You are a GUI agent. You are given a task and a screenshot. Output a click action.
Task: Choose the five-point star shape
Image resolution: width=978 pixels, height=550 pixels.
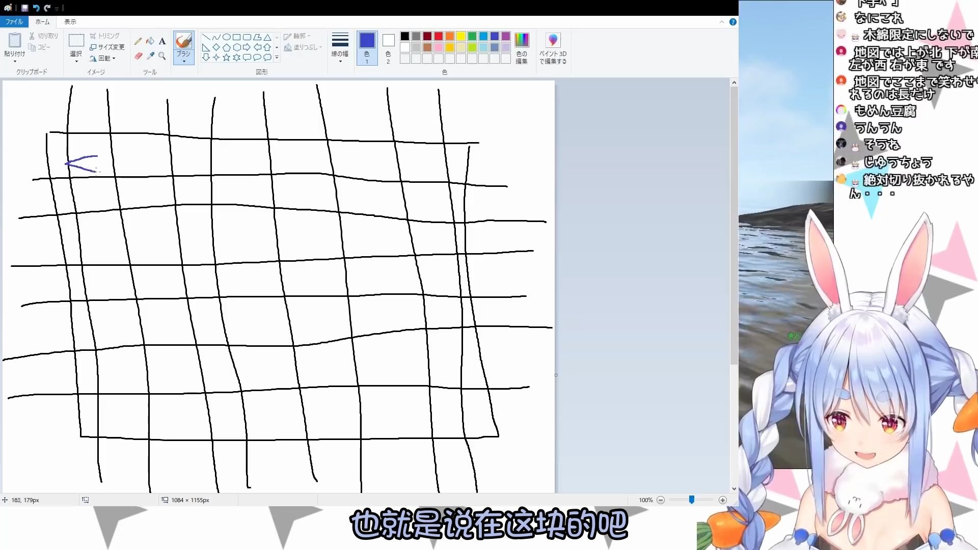226,58
